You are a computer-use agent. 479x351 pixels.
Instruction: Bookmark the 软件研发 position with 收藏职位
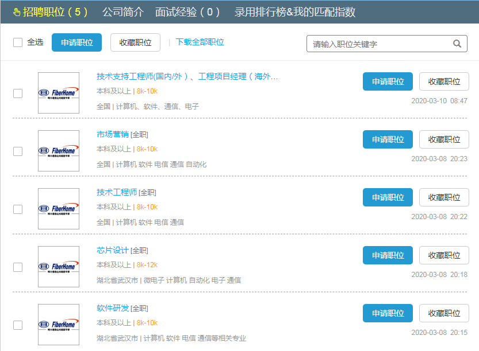pyautogui.click(x=444, y=313)
